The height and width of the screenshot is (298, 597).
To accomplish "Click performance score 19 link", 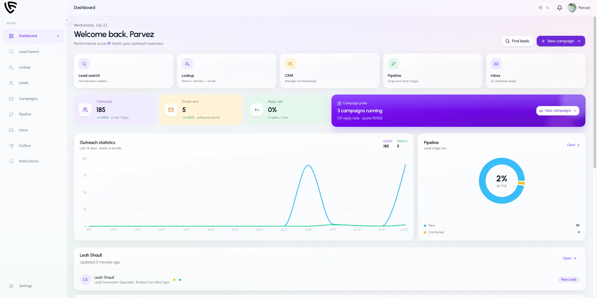I will 109,44.
